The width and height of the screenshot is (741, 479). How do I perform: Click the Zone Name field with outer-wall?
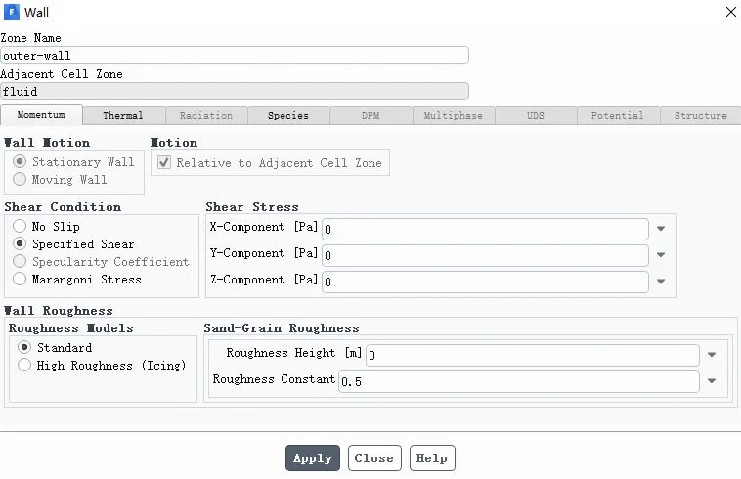[235, 56]
